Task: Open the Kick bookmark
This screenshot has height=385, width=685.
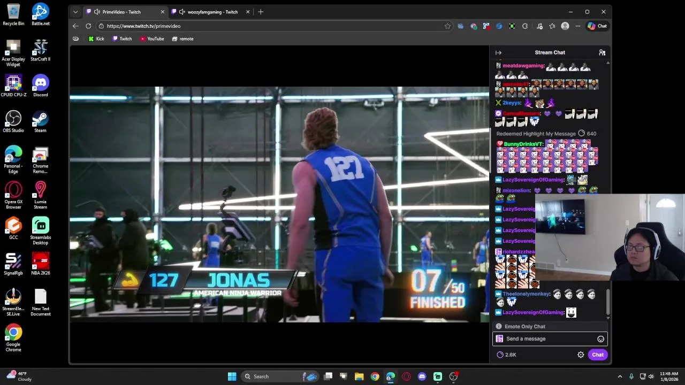Action: tap(96, 38)
